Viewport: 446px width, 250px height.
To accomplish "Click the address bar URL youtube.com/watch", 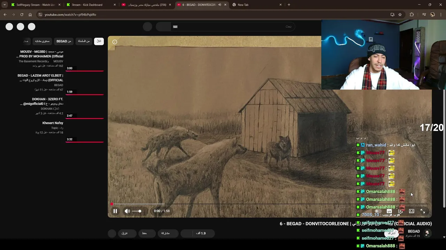I will point(70,15).
